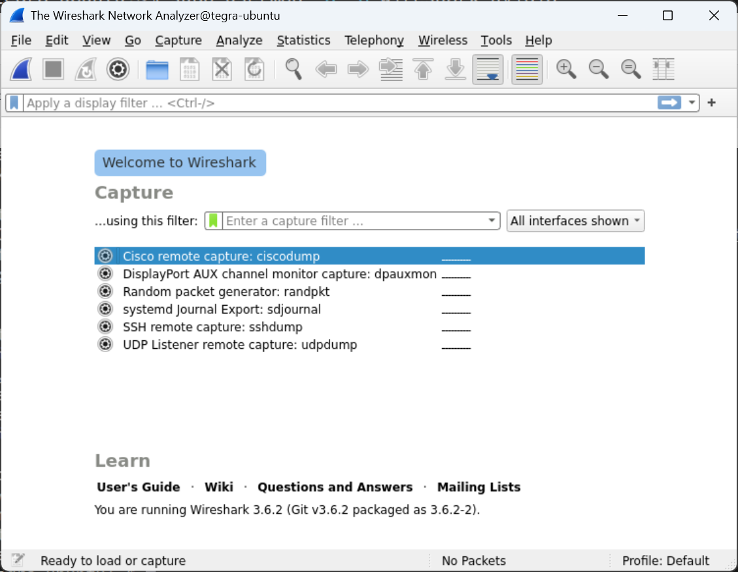Select DisplayPort AUX channel monitor: dpauxmon
This screenshot has width=738, height=572.
369,274
